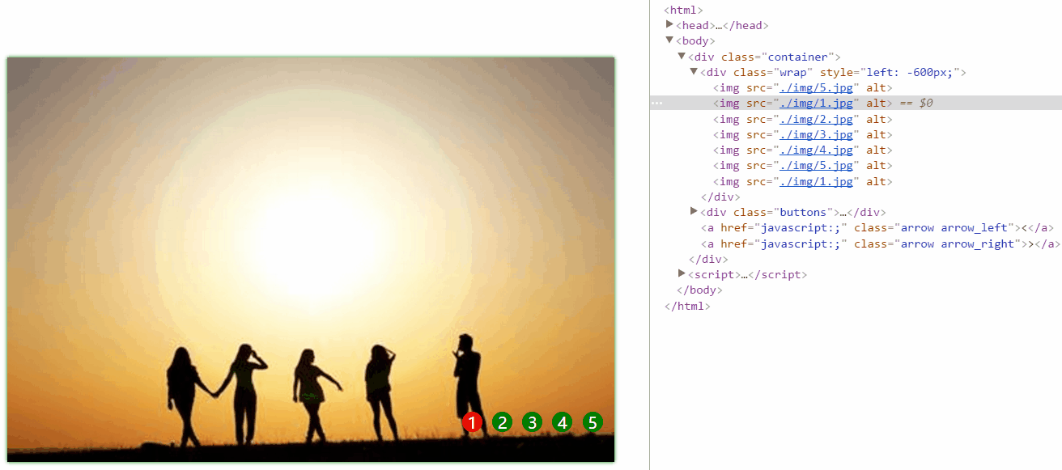This screenshot has width=1062, height=470.
Task: Collapse the div wrap node
Action: (694, 71)
